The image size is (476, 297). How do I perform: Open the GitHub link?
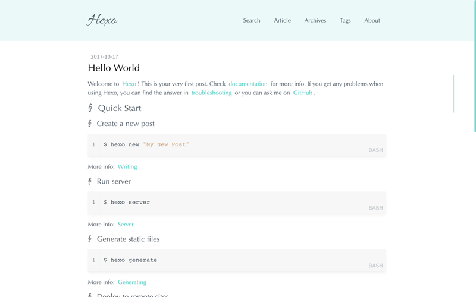[302, 93]
